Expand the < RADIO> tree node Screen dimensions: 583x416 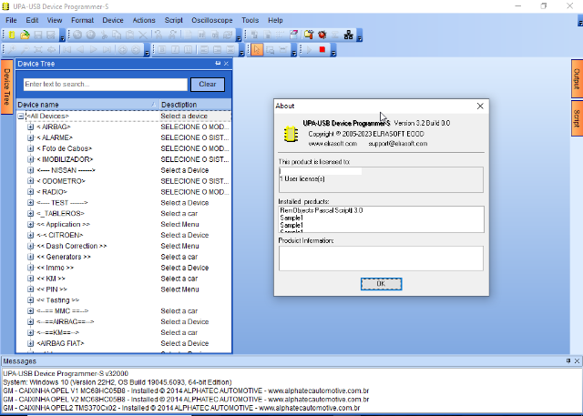coord(30,192)
